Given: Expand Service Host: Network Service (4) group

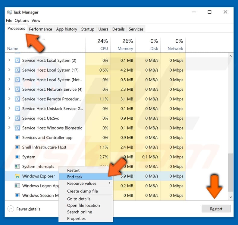Looking at the screenshot, I should pyautogui.click(x=9, y=89).
